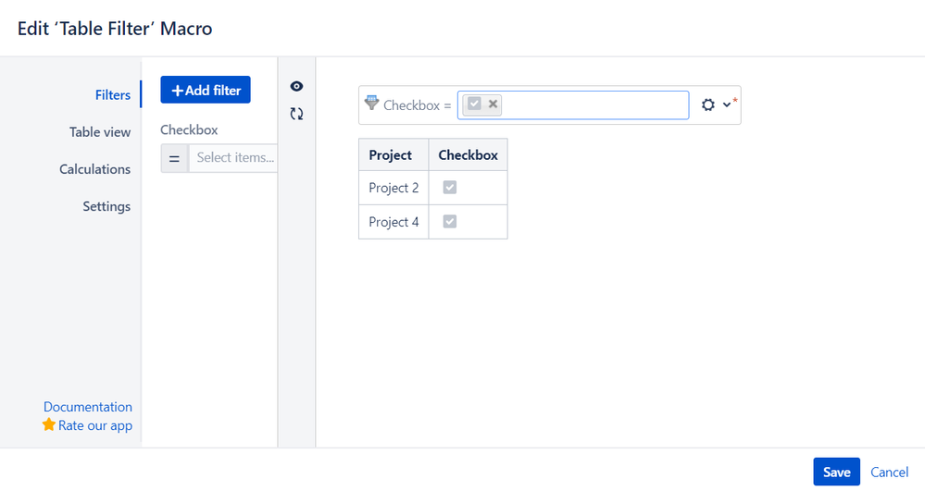Viewport: 925px width, 491px height.
Task: Click the filter funnel icon beside Checkbox
Action: click(371, 103)
